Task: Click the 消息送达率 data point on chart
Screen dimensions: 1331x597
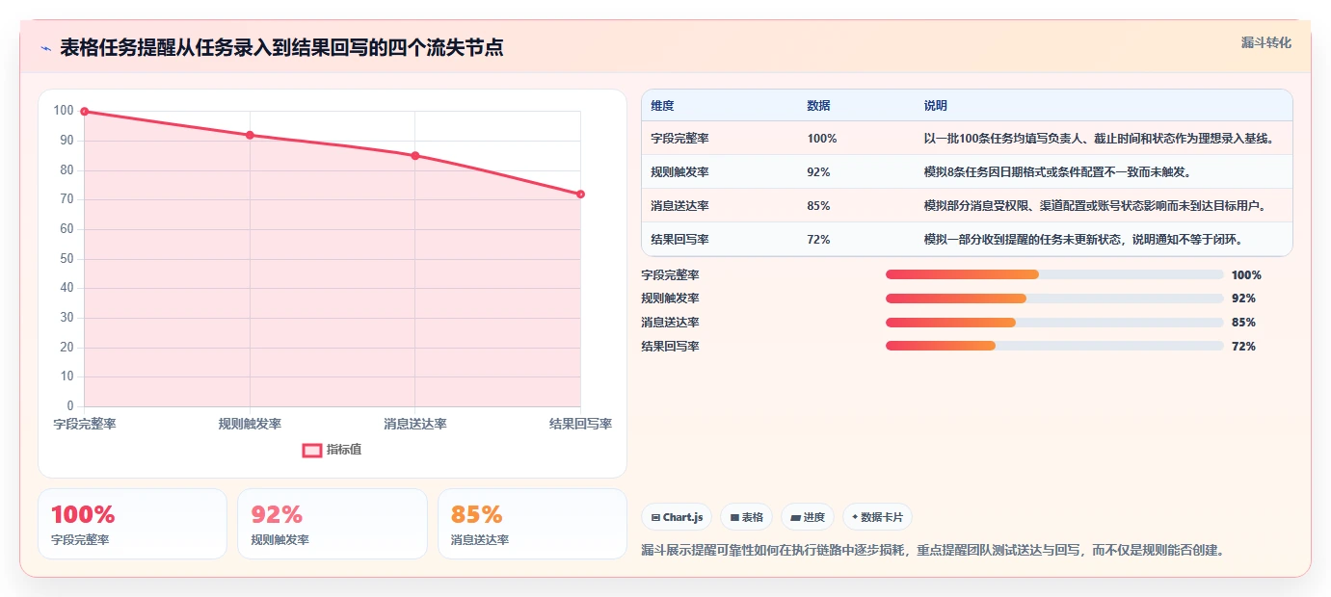Action: [415, 156]
